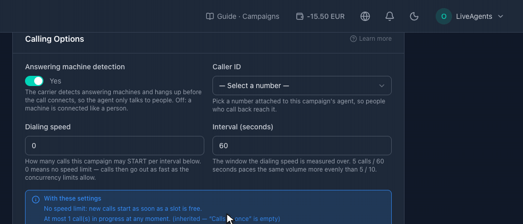
Task: Expand the LiveAgents account chevron
Action: [x=501, y=16]
